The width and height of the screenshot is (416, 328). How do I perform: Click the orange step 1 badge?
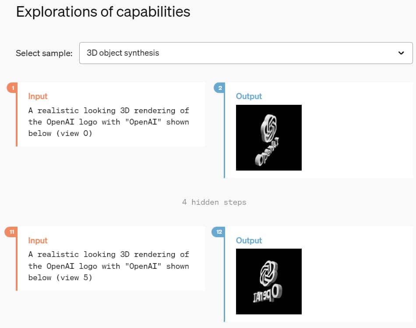coord(13,88)
